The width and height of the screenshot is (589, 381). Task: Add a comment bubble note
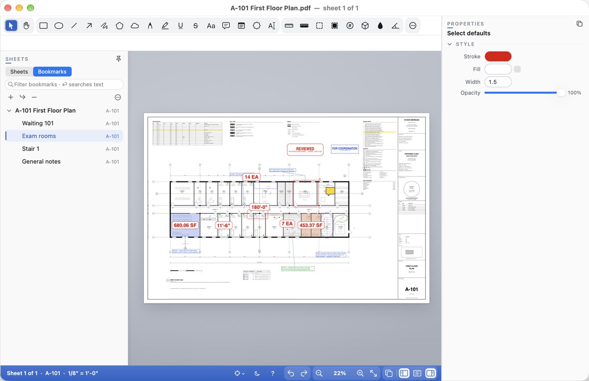[226, 25]
